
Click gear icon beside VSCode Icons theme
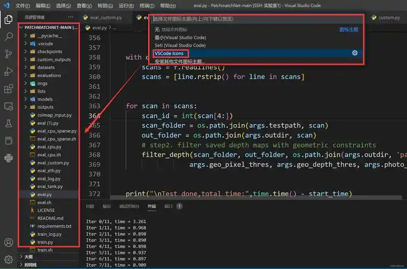click(355, 53)
